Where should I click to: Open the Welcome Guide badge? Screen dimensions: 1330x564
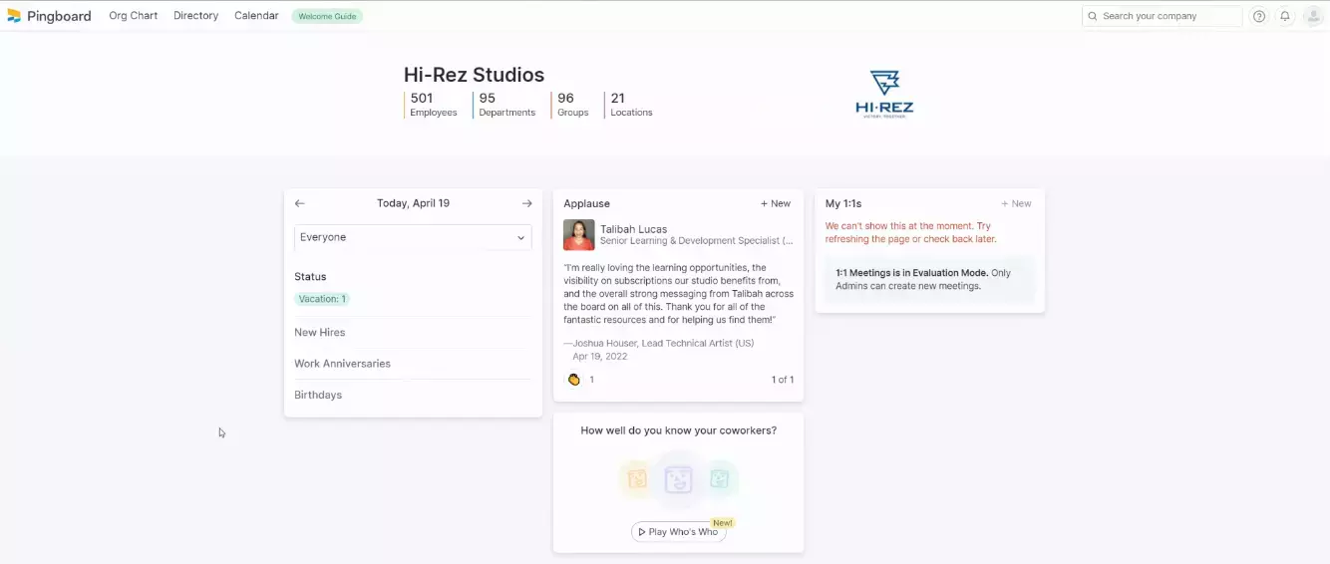click(327, 16)
